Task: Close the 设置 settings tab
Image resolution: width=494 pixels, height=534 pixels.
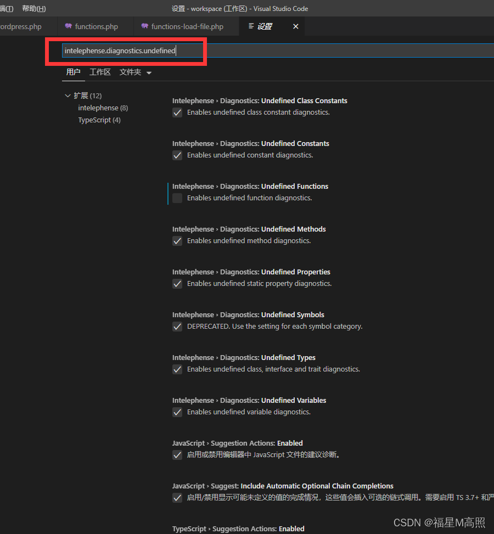Action: (x=296, y=26)
